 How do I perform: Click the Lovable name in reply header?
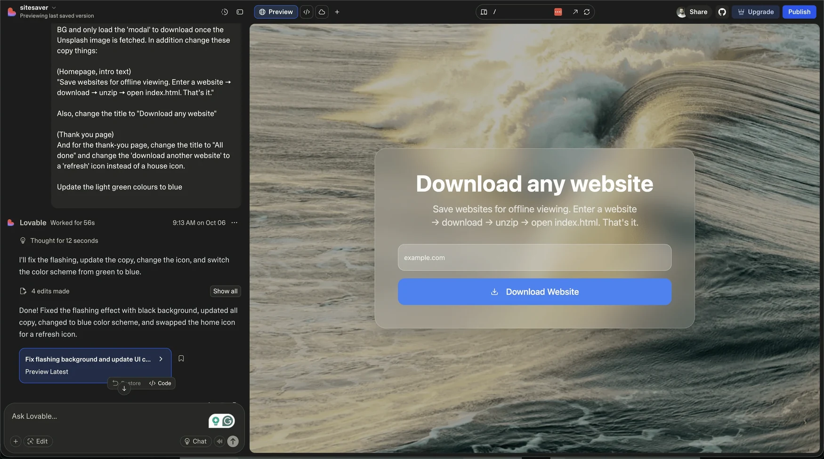click(33, 222)
